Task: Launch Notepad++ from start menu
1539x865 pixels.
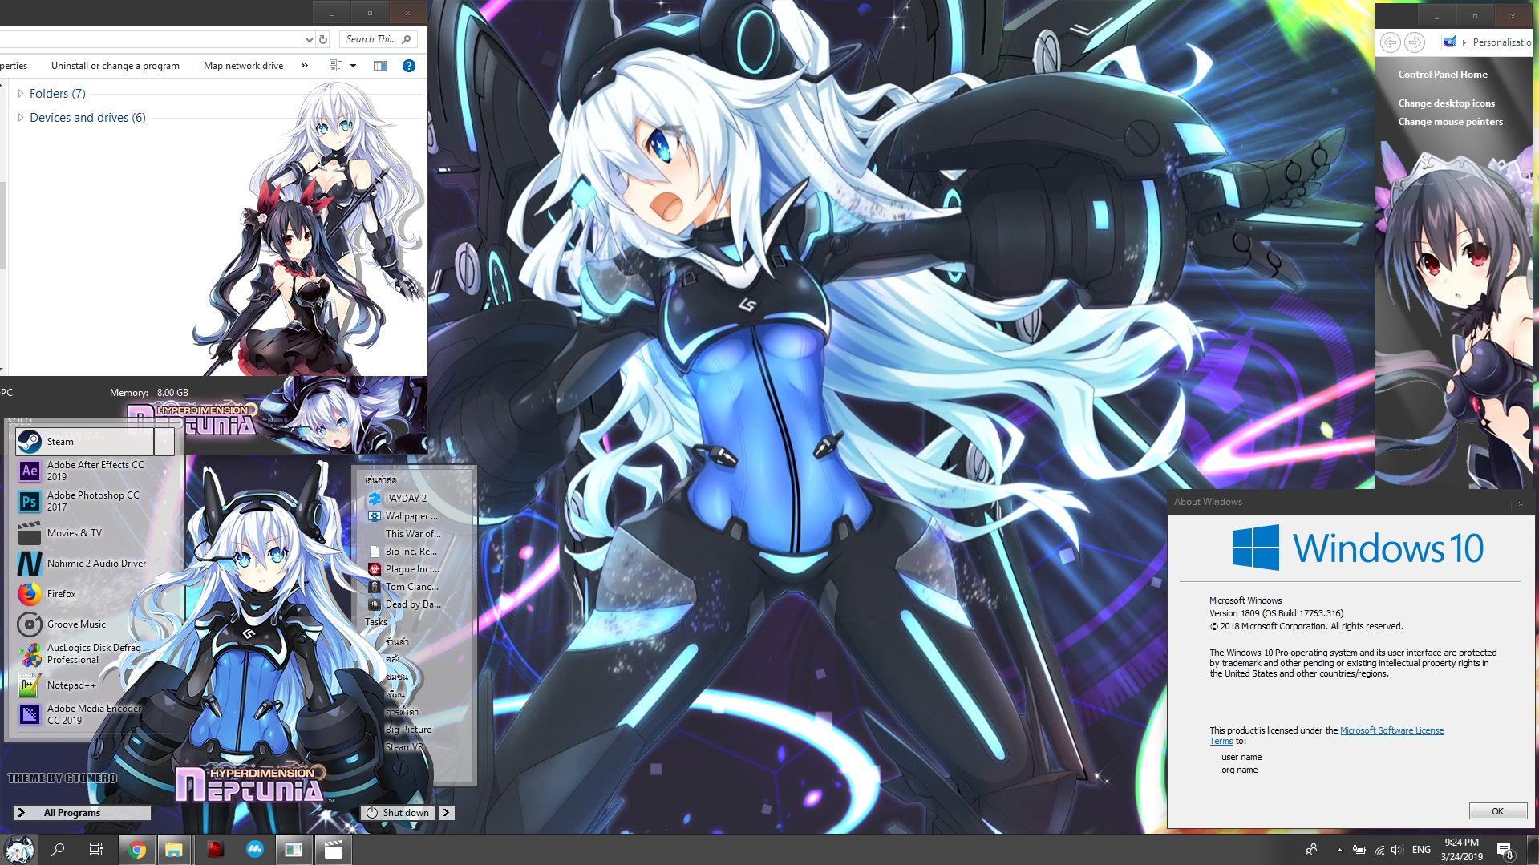Action: click(94, 685)
